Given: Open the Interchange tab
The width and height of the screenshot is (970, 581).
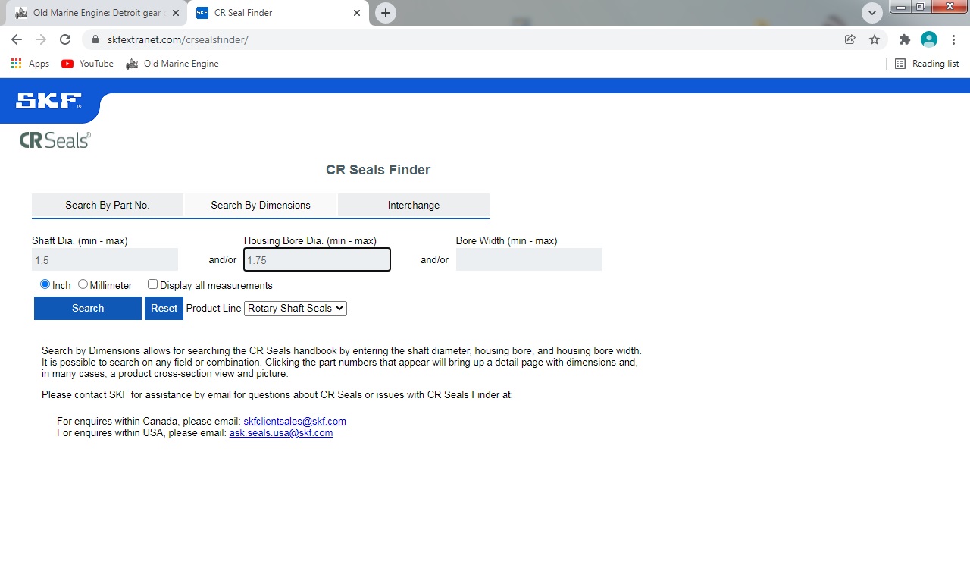Looking at the screenshot, I should tap(414, 205).
